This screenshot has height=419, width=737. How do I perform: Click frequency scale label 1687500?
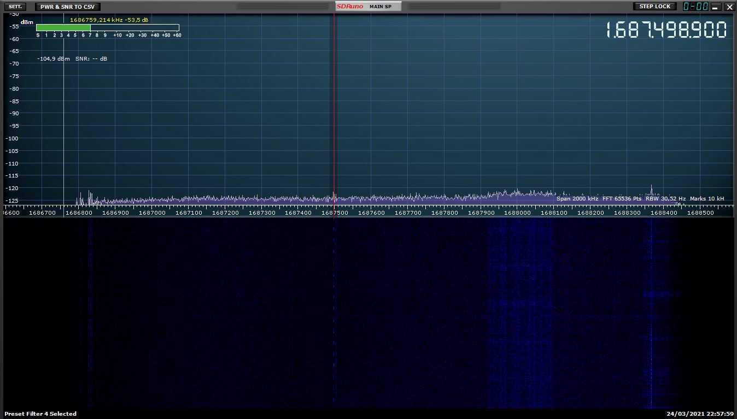click(x=335, y=213)
